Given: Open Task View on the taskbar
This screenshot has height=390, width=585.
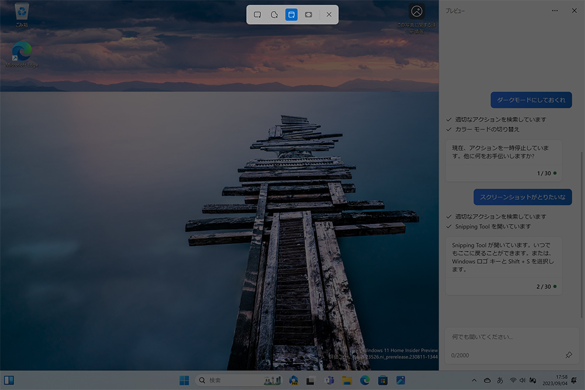Looking at the screenshot, I should pyautogui.click(x=311, y=381).
